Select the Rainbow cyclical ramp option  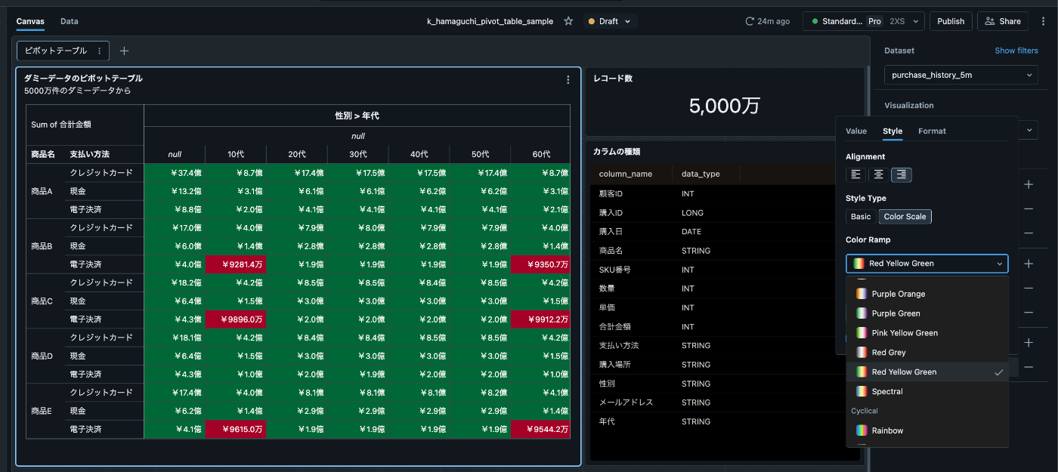(928, 430)
